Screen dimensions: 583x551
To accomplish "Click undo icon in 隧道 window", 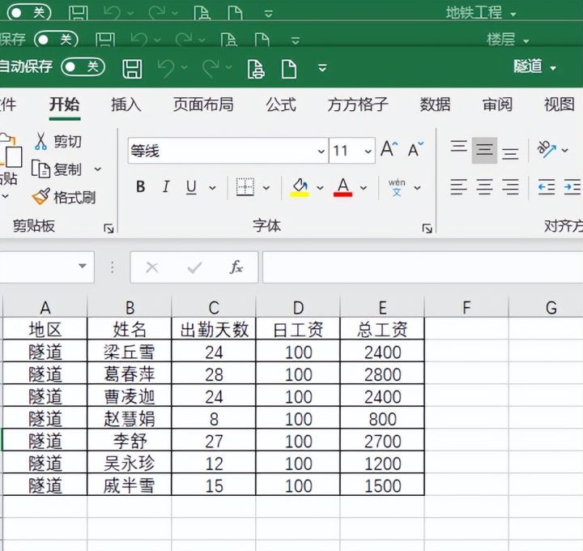I will tap(166, 68).
